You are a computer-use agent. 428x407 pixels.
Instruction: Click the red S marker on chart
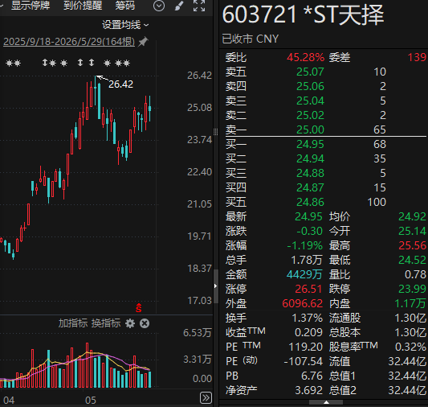pos(139,308)
